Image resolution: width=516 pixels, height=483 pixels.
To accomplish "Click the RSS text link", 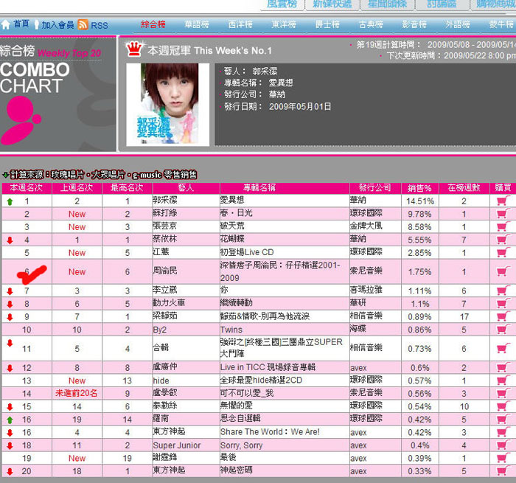I will pos(100,25).
